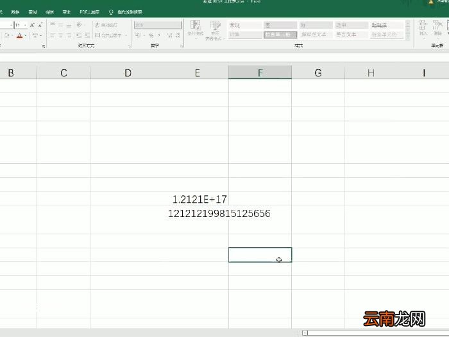Select the bottom align icon
The width and height of the screenshot is (449, 337).
click(x=69, y=25)
